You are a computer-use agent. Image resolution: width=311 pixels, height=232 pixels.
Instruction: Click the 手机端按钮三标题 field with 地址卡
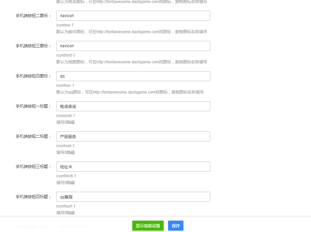pyautogui.click(x=133, y=167)
